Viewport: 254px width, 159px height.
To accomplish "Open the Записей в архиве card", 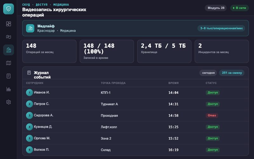I will (x=107, y=51).
